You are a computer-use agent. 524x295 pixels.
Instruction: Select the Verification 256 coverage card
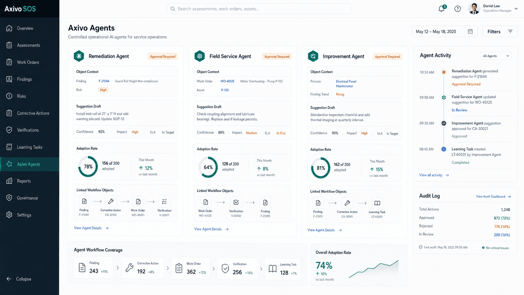(x=238, y=269)
